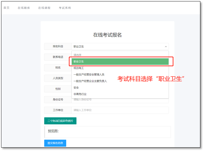This screenshot has height=151, width=204.
Task: Click the 人员类型 field label
Action: (58, 78)
